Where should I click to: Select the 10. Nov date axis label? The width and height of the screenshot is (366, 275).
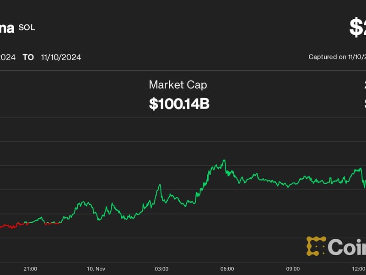pos(96,269)
